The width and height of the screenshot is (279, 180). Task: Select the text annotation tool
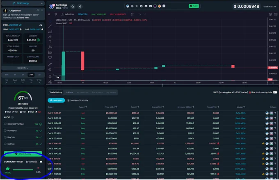[x=50, y=42]
